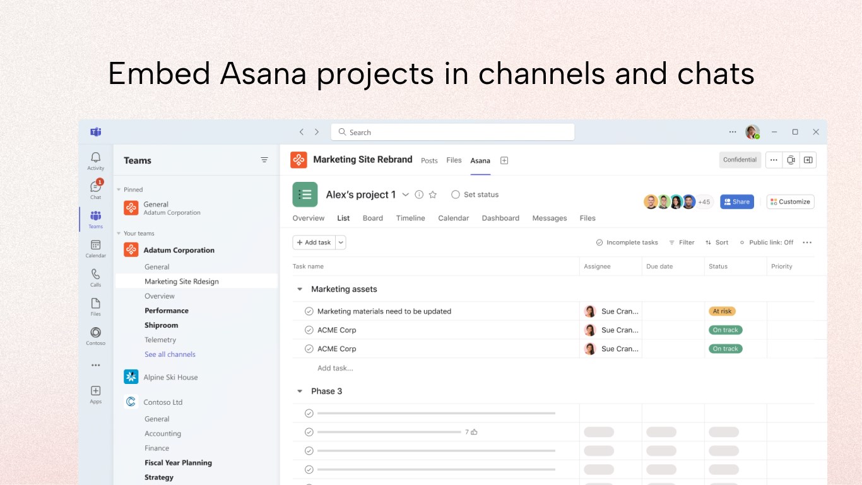Open the Dashboard tab
Image resolution: width=862 pixels, height=485 pixels.
(x=500, y=218)
